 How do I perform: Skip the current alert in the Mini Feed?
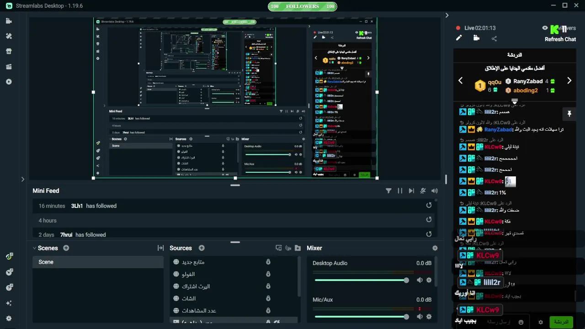411,191
